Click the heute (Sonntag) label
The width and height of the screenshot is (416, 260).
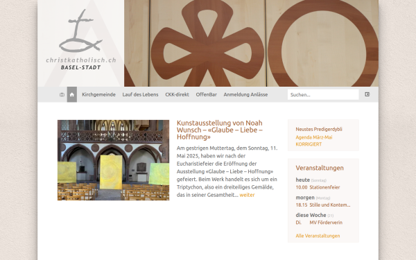click(311, 180)
